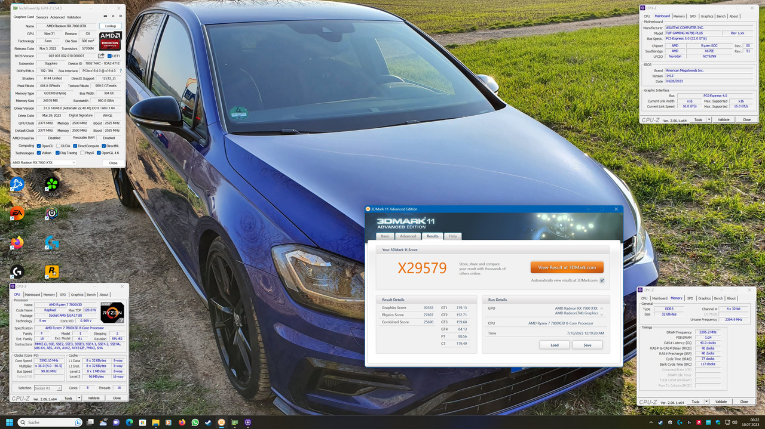765x429 pixels.
Task: Click the Close button in GPU-Z
Action: [113, 163]
